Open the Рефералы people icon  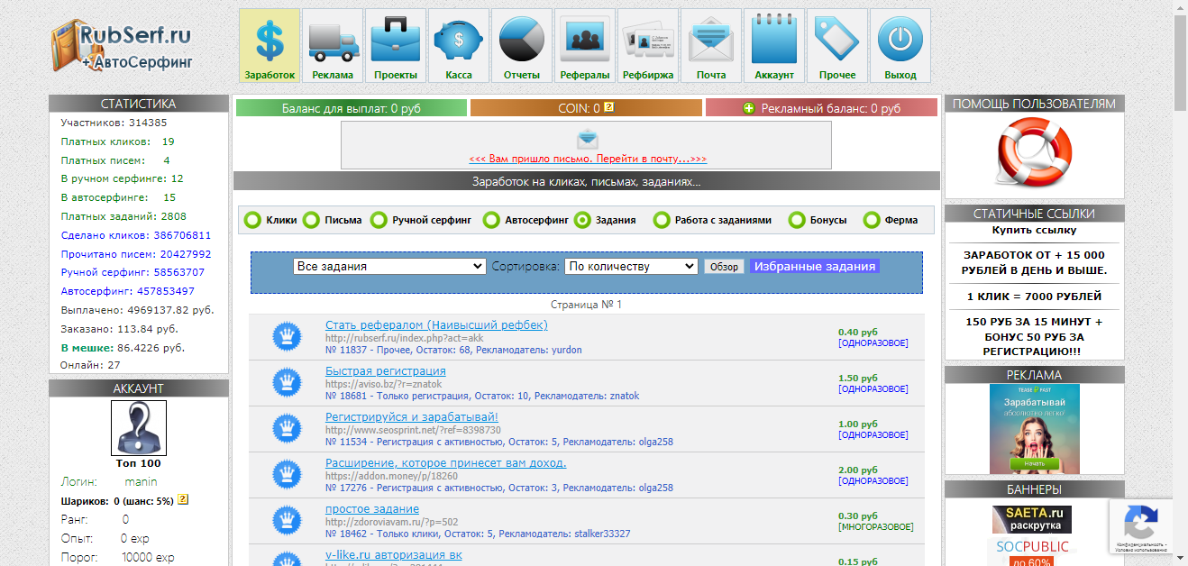(x=585, y=46)
